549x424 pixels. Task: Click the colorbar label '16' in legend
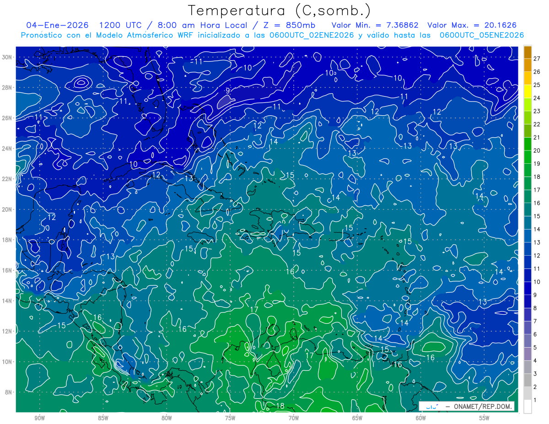[x=537, y=203]
